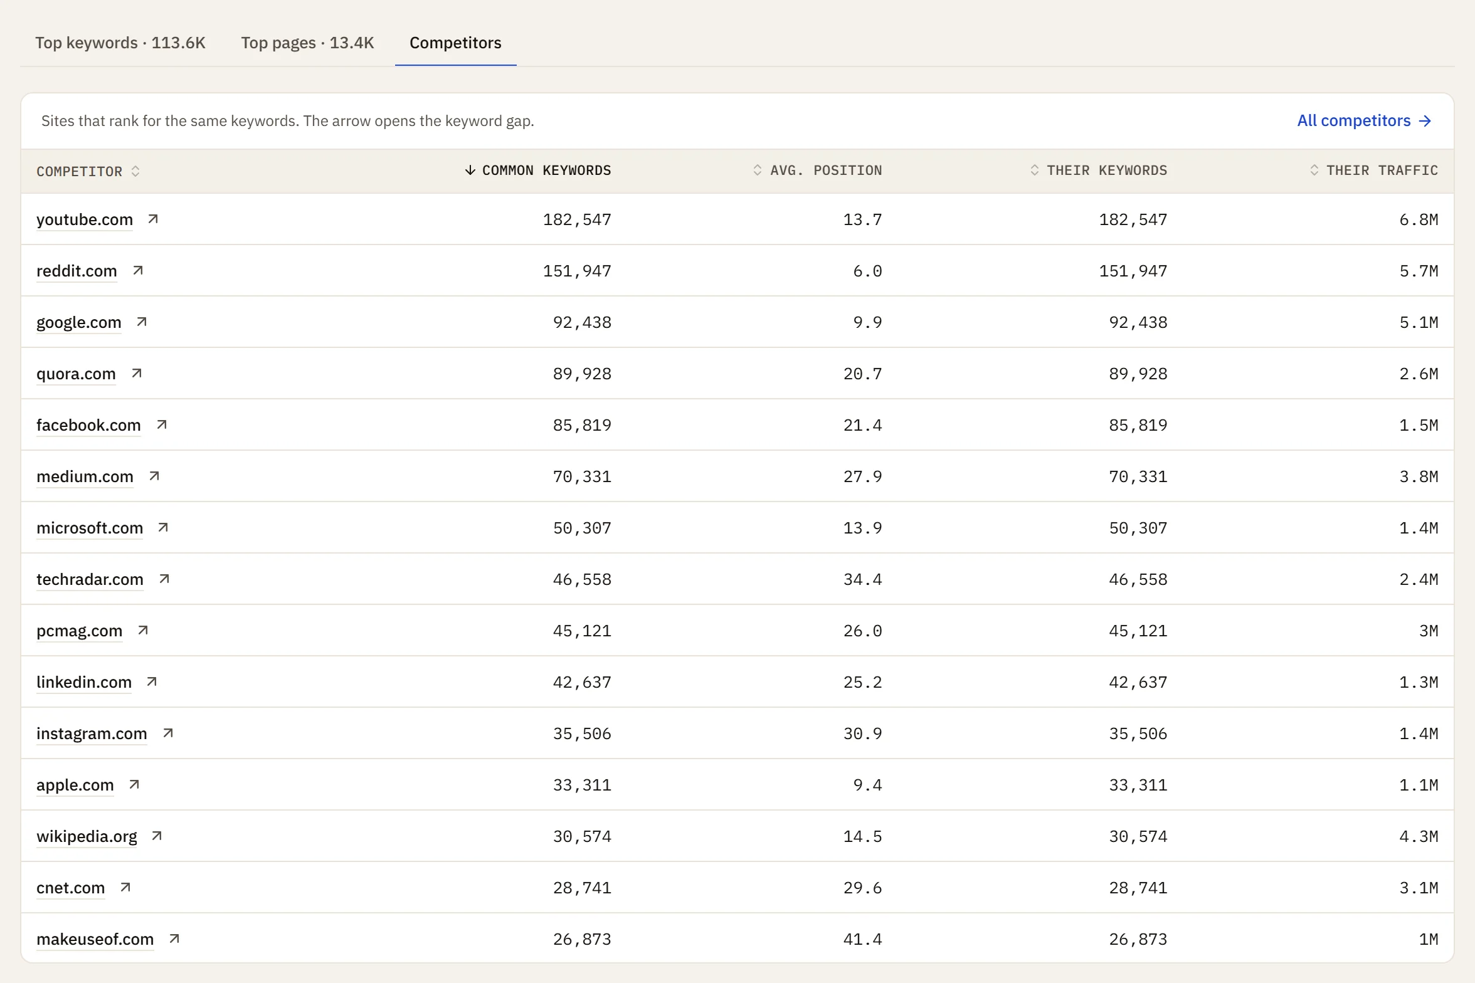This screenshot has height=983, width=1475.
Task: Open keyword gap arrow for microsoft.com
Action: [163, 527]
